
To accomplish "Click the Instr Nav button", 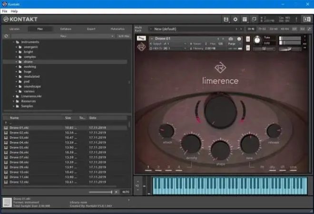I will (124, 36).
